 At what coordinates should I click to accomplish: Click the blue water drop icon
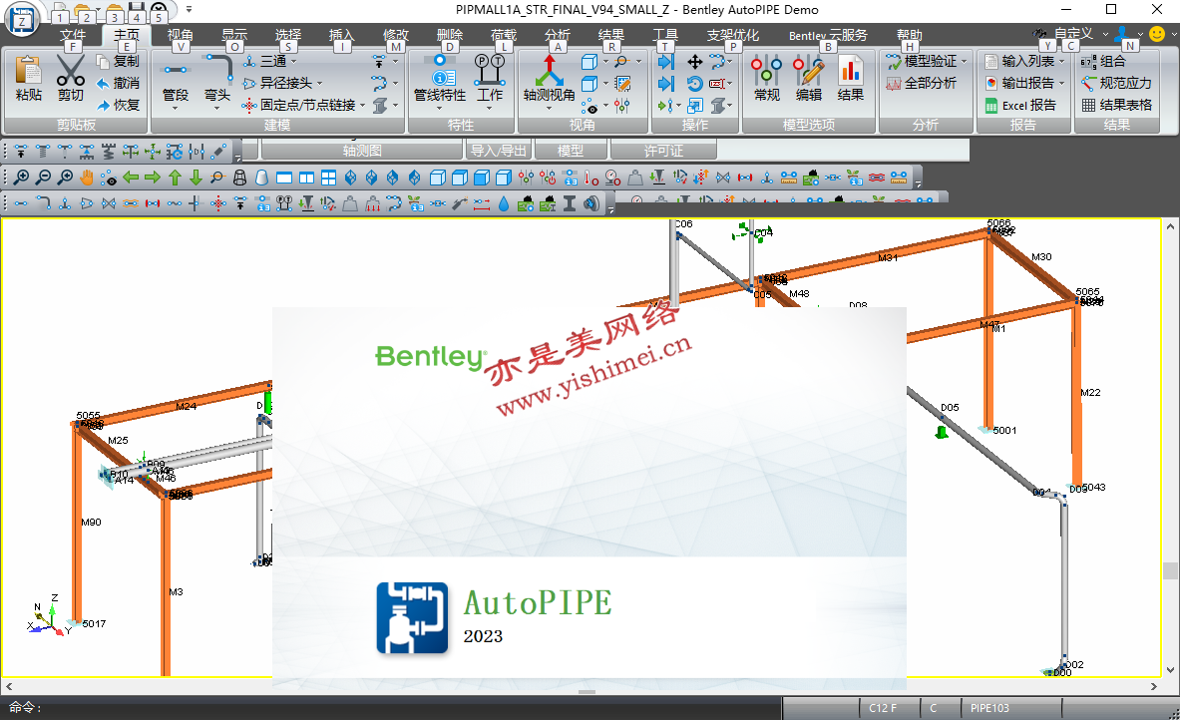[x=504, y=203]
